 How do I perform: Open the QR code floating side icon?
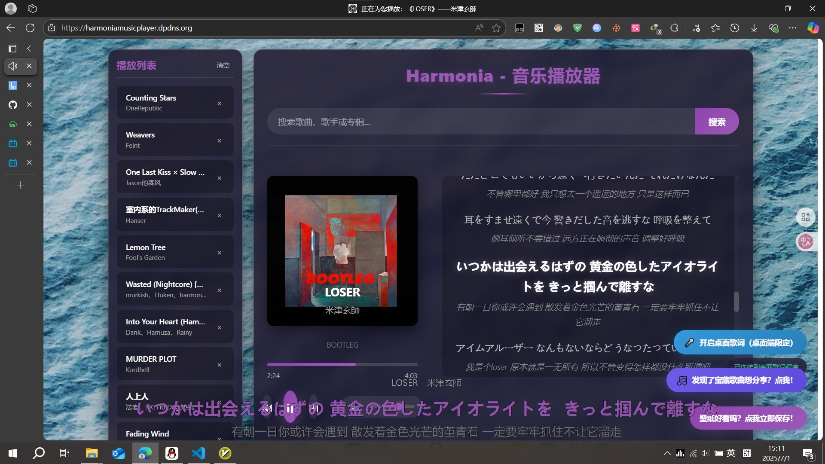click(805, 217)
